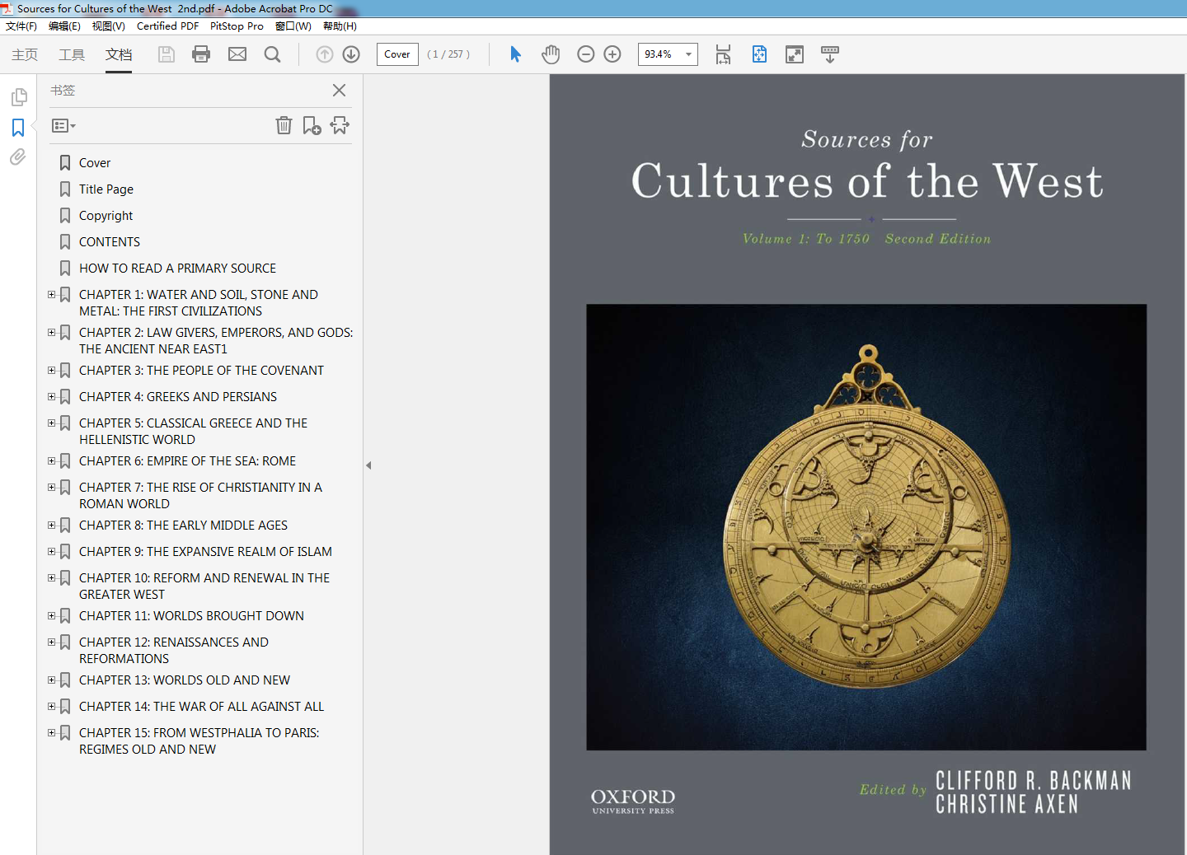
Task: Open the CONTENTS bookmark
Action: coord(110,242)
